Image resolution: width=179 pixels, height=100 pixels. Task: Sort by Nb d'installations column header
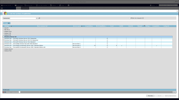pos(101,26)
